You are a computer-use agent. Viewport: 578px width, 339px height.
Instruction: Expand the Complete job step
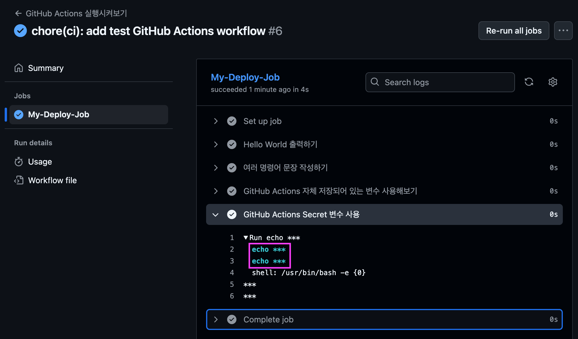pyautogui.click(x=216, y=319)
